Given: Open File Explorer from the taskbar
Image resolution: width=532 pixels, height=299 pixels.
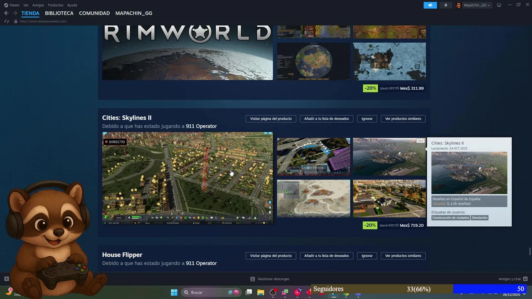Looking at the screenshot, I should pyautogui.click(x=261, y=292).
